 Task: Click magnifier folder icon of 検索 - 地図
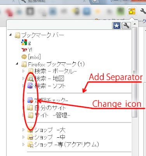tap(31, 78)
